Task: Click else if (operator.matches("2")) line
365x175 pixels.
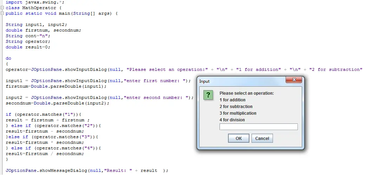Action: point(53,126)
